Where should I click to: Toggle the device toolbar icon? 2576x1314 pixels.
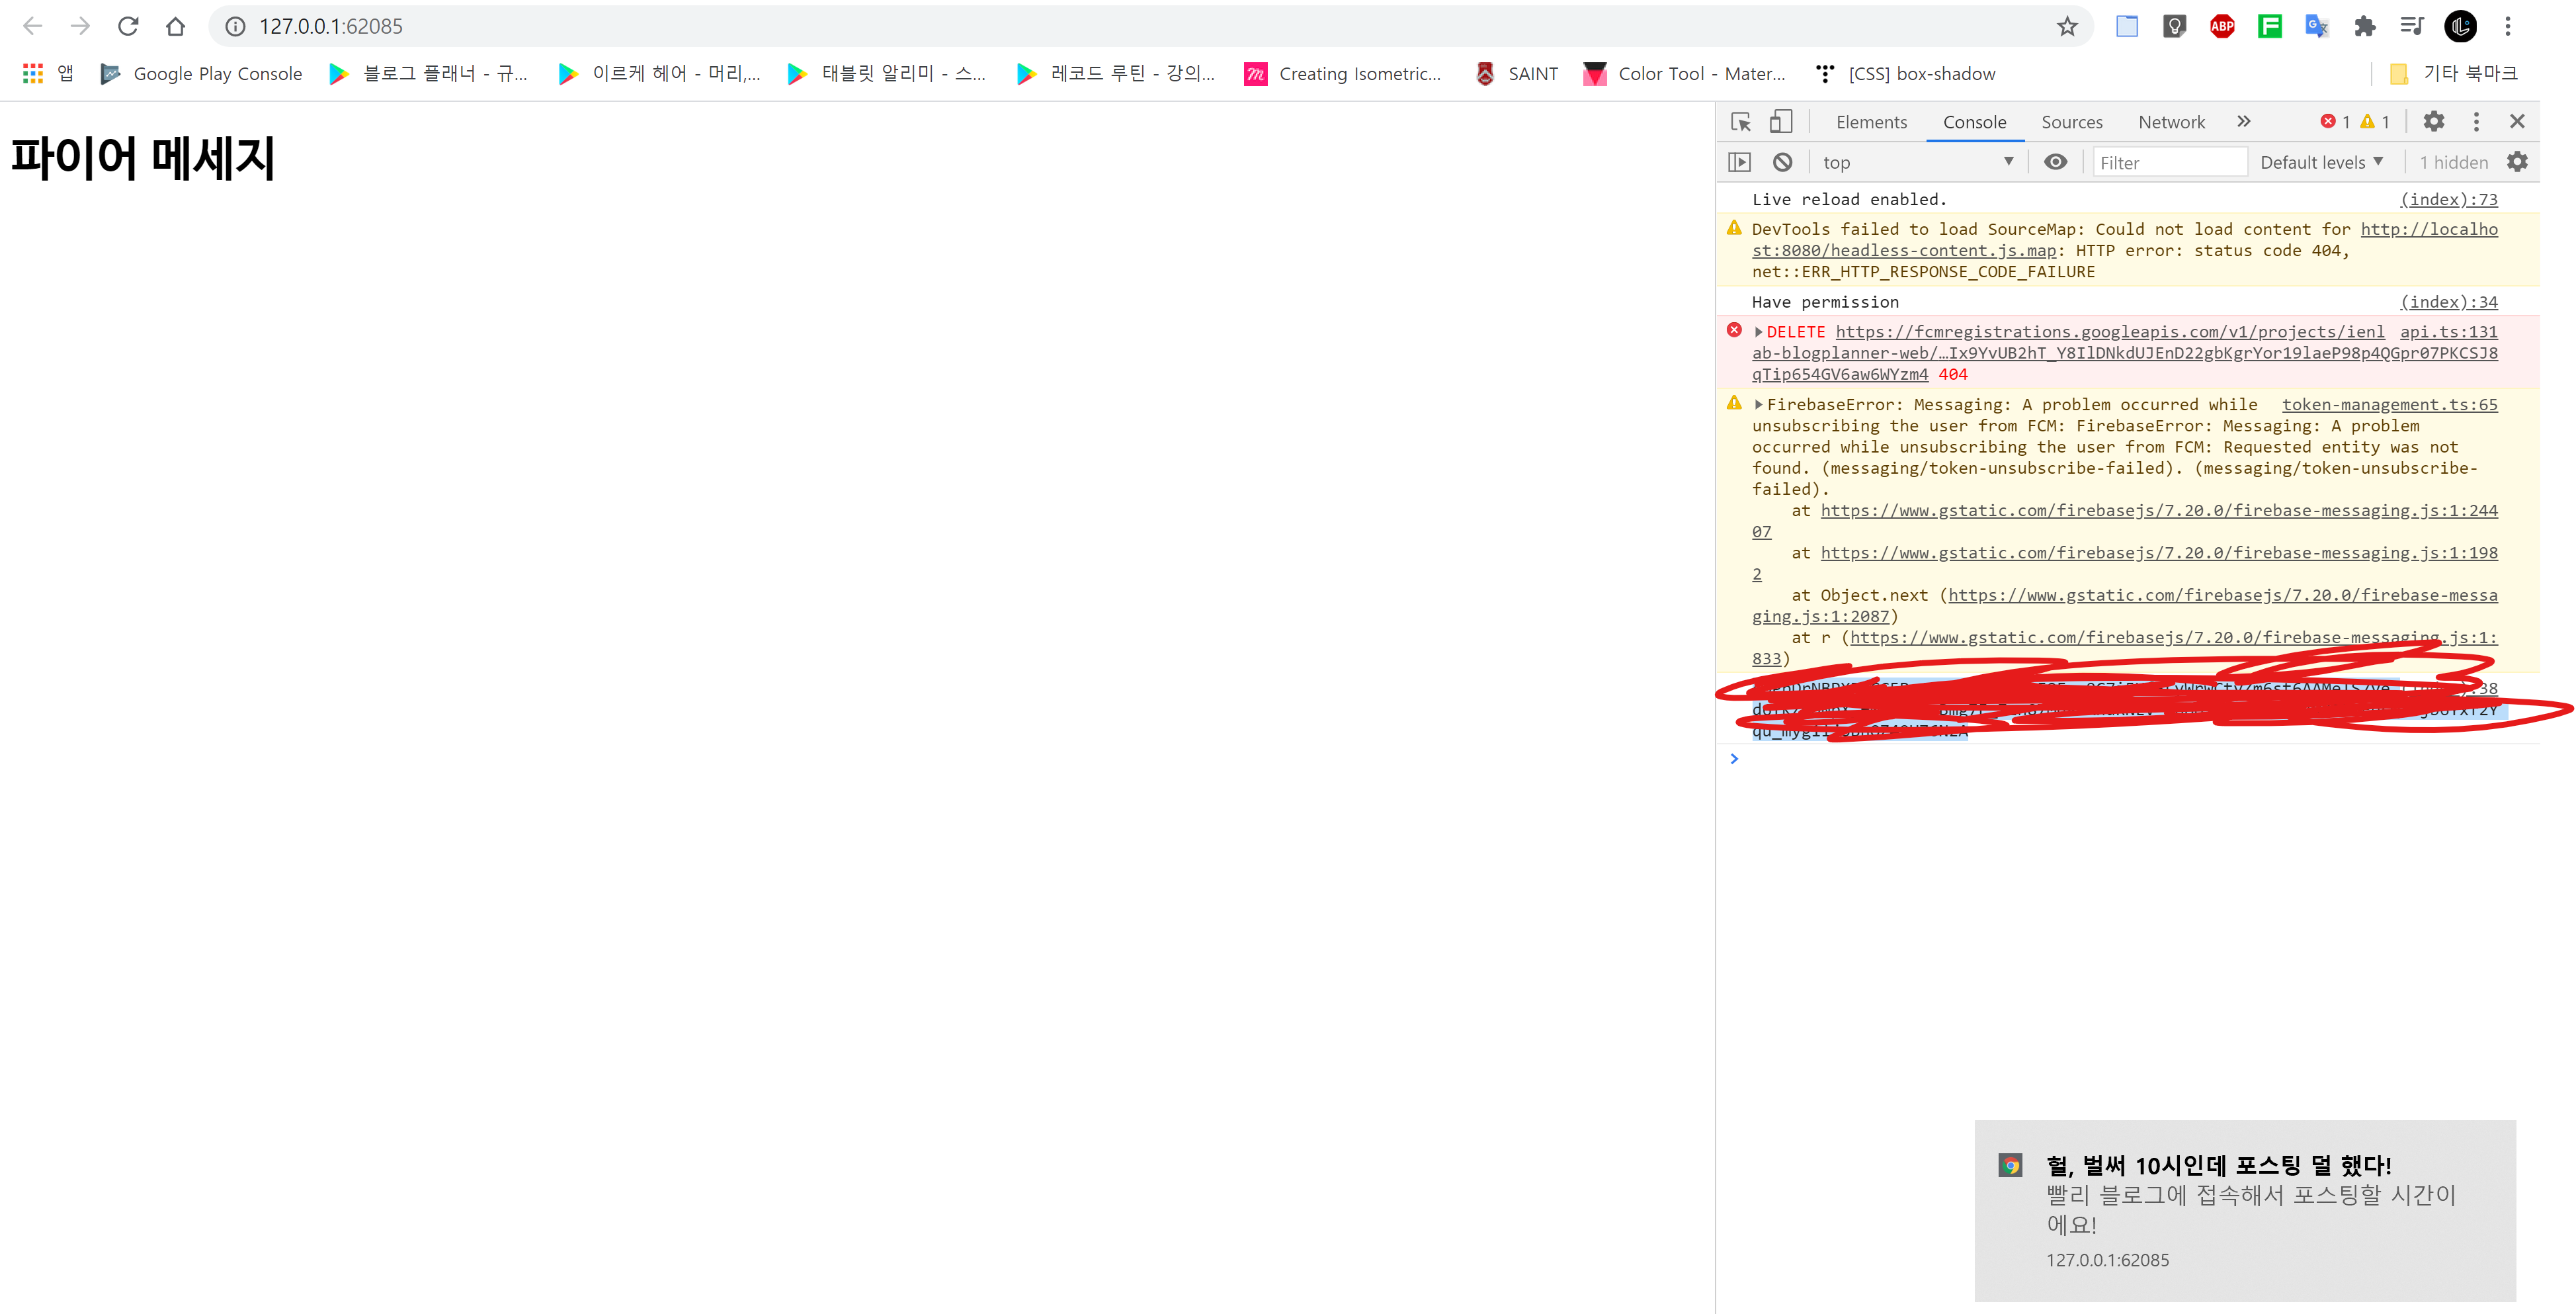[1781, 122]
